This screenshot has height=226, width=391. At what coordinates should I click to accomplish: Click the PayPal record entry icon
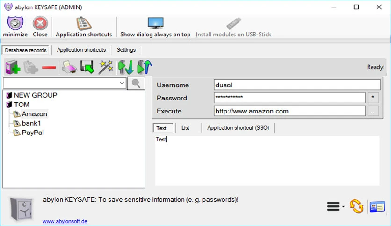coord(17,133)
